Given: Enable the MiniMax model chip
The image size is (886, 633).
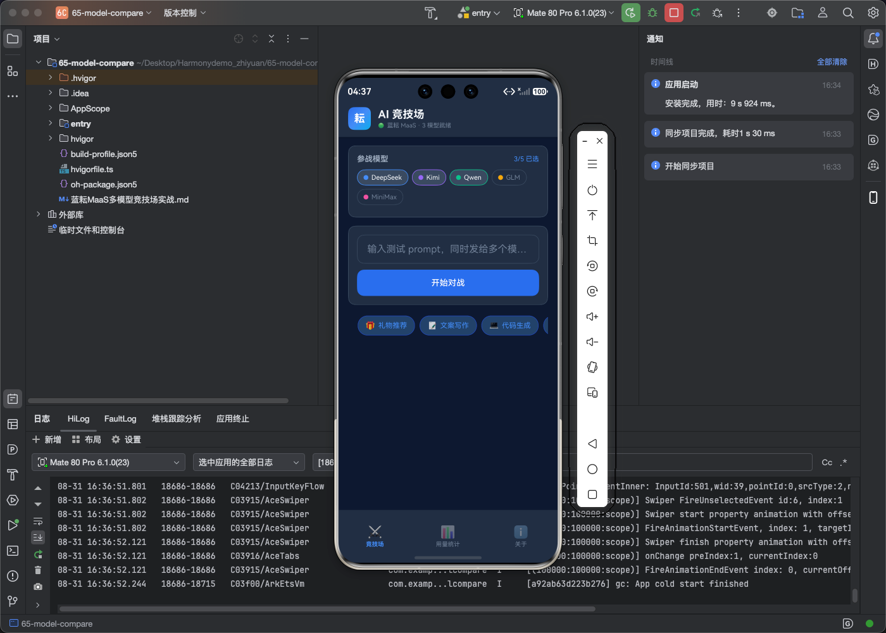Looking at the screenshot, I should click(380, 197).
